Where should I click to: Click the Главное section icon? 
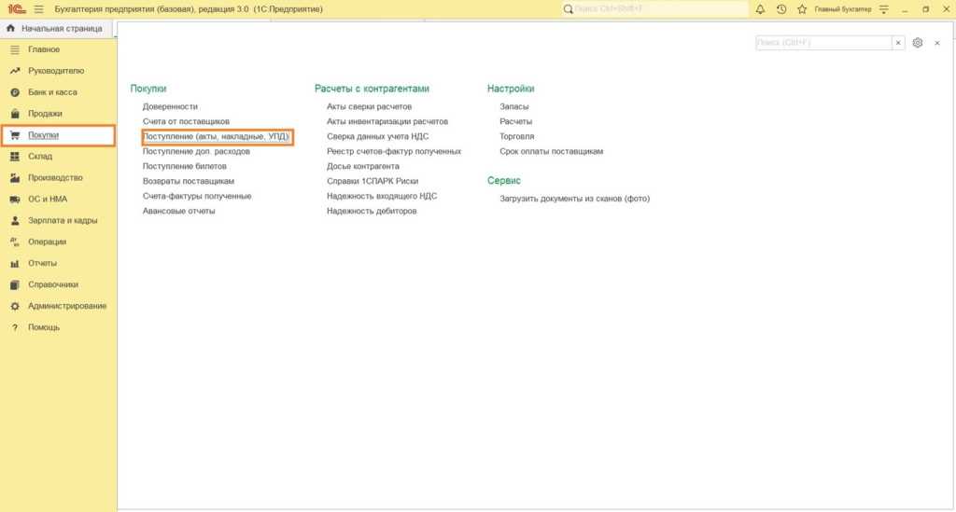click(15, 49)
